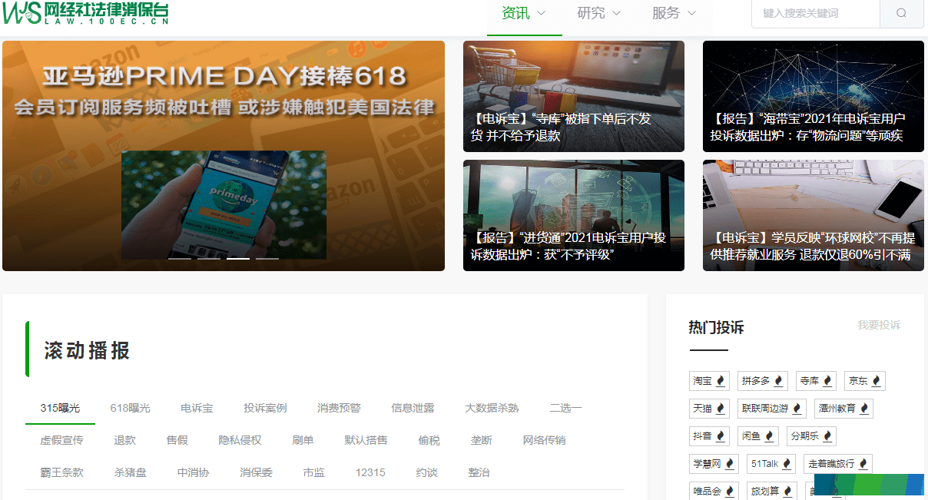Switch to the 消保委 tab
The height and width of the screenshot is (500, 928).
[256, 472]
